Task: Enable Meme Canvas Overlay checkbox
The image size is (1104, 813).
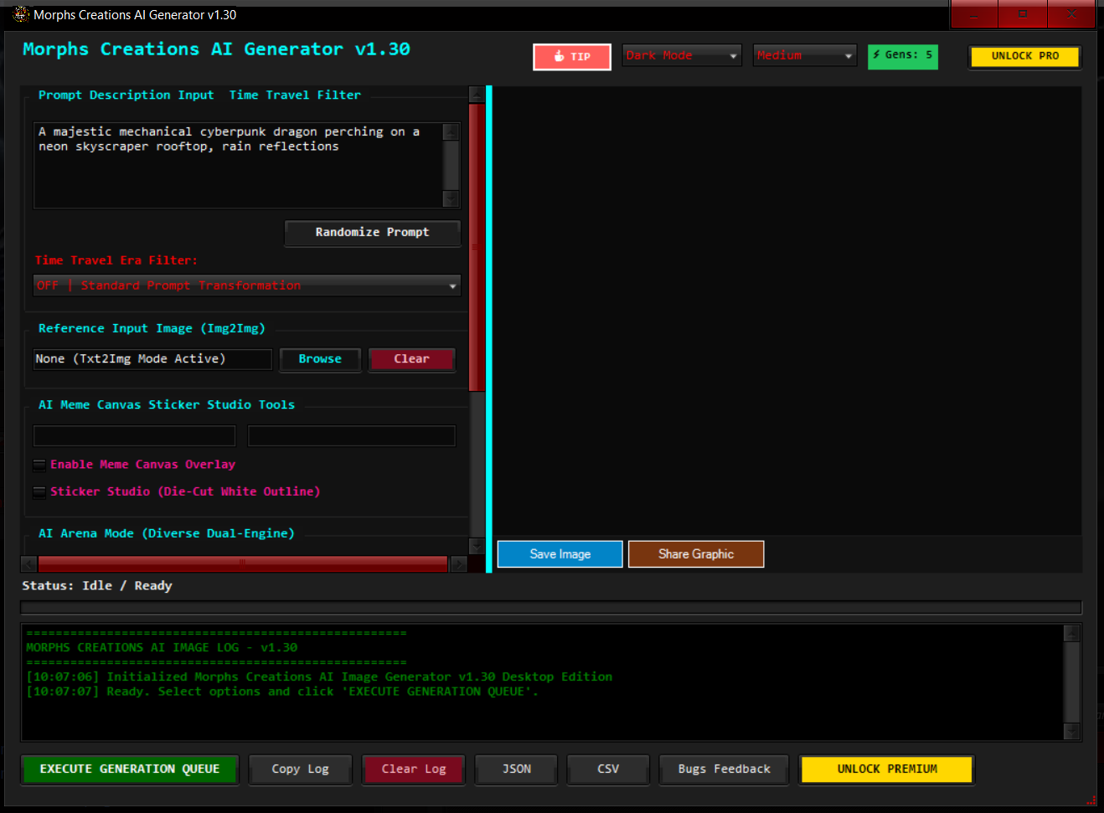Action: [x=39, y=465]
